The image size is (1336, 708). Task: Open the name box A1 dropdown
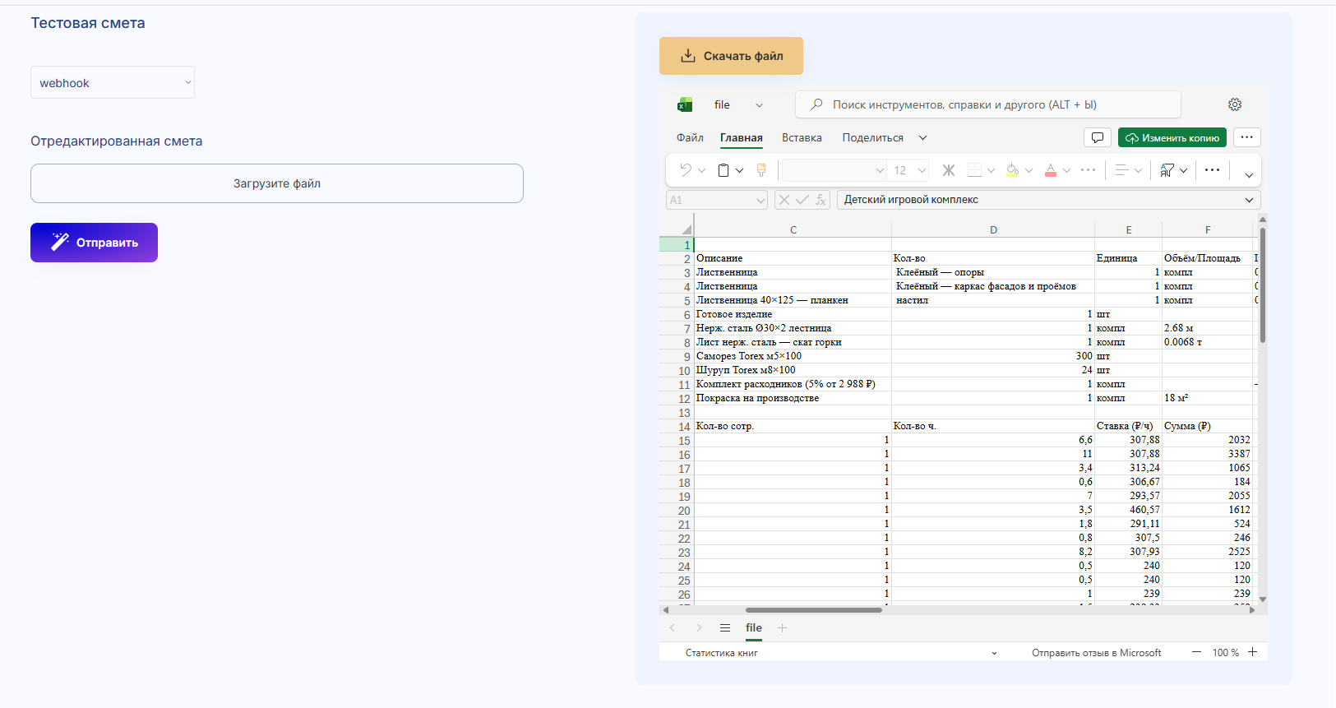click(x=760, y=200)
